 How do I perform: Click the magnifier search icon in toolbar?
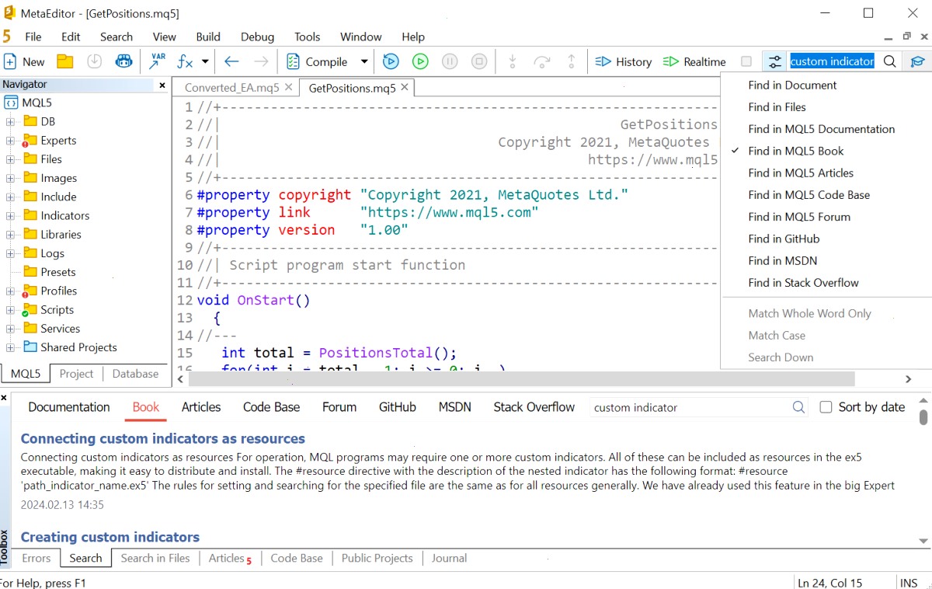click(x=890, y=61)
